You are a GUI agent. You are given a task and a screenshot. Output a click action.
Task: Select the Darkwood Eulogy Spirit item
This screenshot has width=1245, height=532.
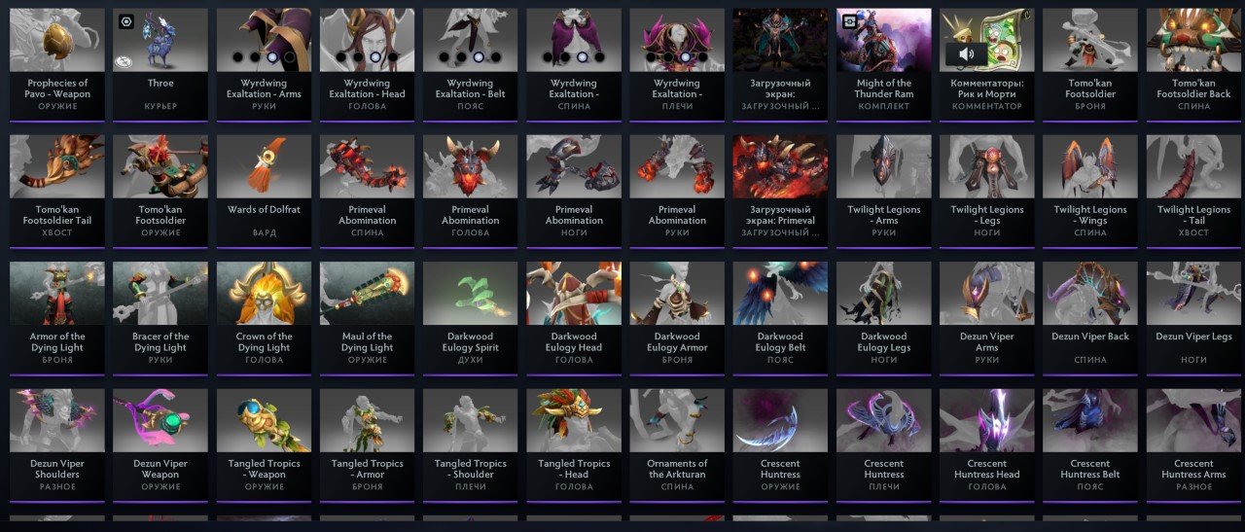click(x=471, y=318)
